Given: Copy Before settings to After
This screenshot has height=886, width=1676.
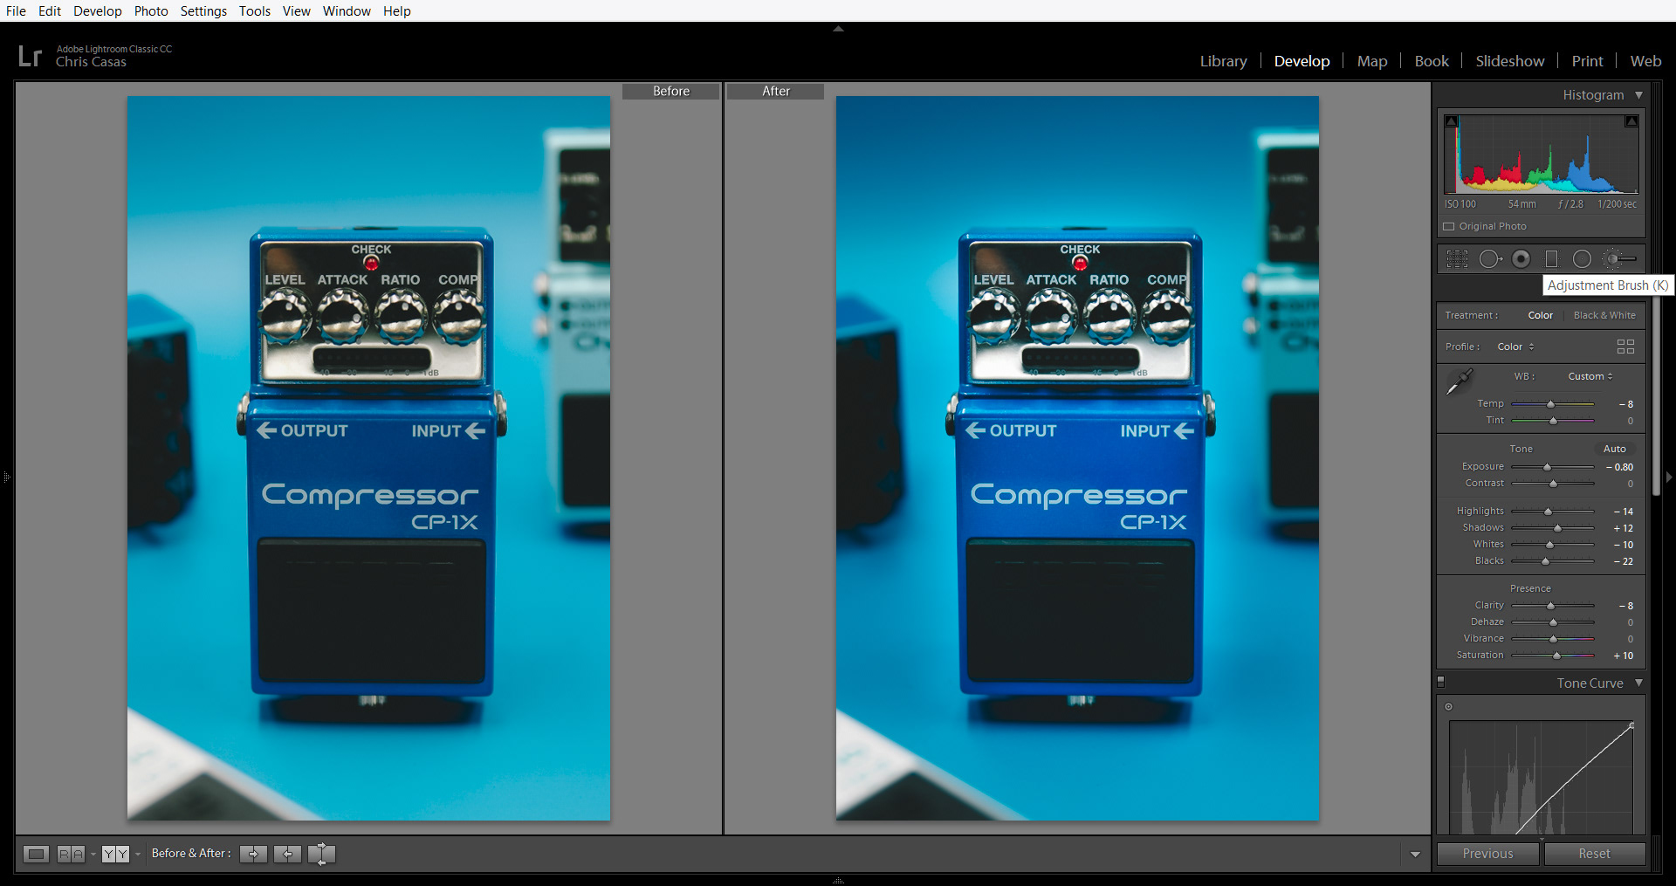Looking at the screenshot, I should (253, 854).
